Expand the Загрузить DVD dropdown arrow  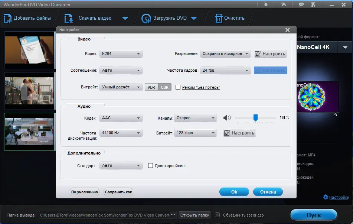tap(194, 19)
